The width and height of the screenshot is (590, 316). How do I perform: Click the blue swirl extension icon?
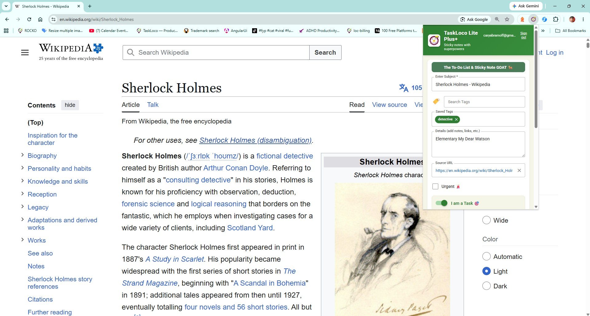[544, 19]
